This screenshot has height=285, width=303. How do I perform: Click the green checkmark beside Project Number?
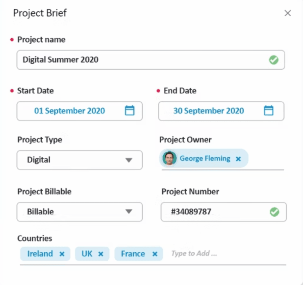(x=274, y=212)
